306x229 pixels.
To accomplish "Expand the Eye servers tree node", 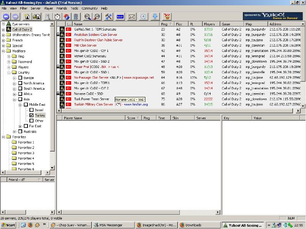I will 3,24.
